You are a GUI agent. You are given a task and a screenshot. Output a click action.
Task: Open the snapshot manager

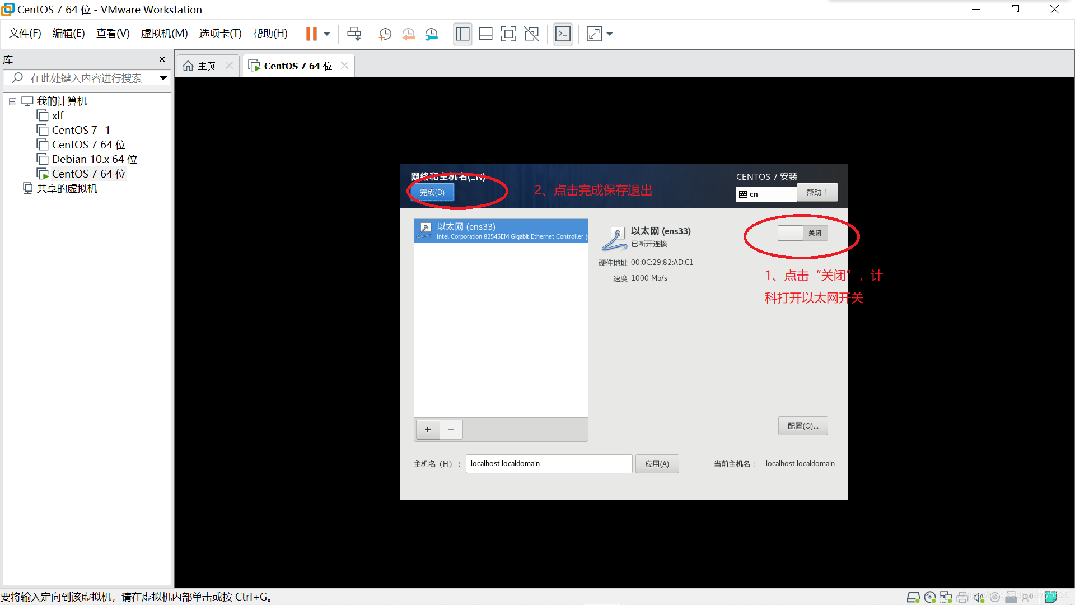[431, 34]
